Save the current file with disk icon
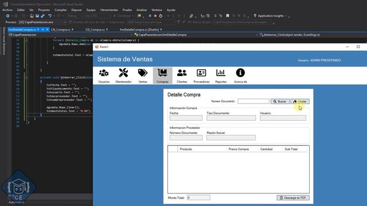This screenshot has height=206, width=367. (37, 16)
